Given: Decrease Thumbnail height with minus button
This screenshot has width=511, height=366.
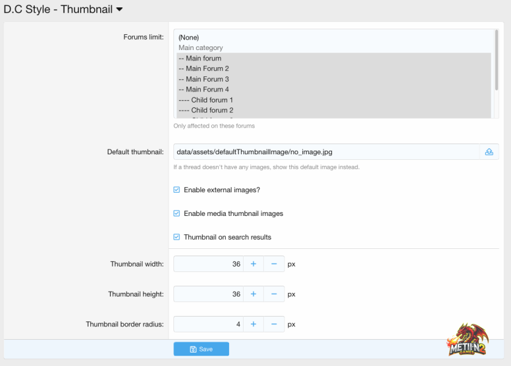Looking at the screenshot, I should (274, 294).
